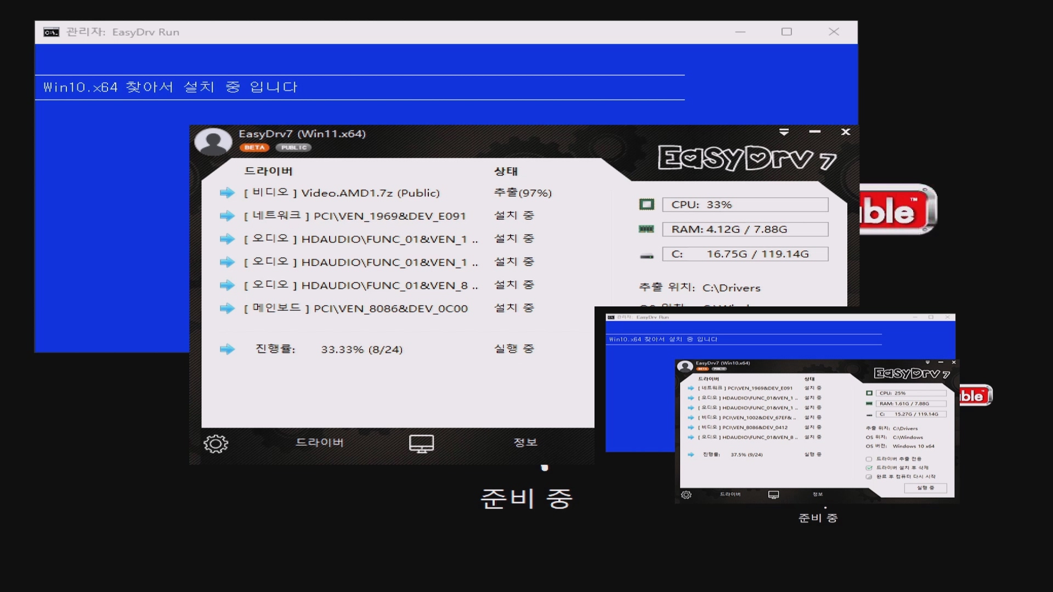Click the red 'ble' logo beside Win11.x64 window

(x=898, y=210)
